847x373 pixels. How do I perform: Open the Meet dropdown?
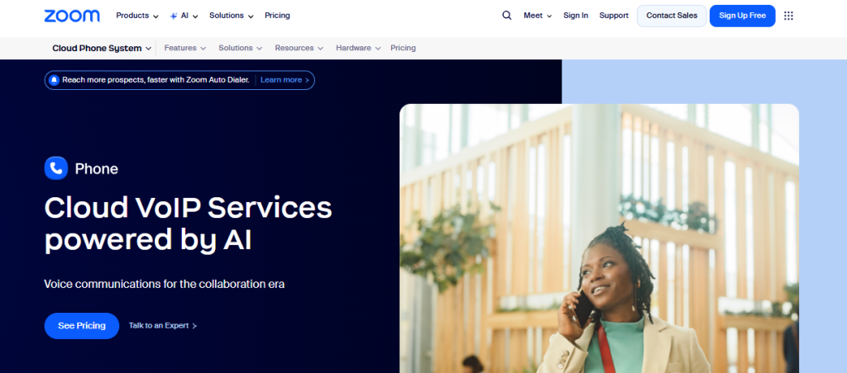click(x=538, y=16)
